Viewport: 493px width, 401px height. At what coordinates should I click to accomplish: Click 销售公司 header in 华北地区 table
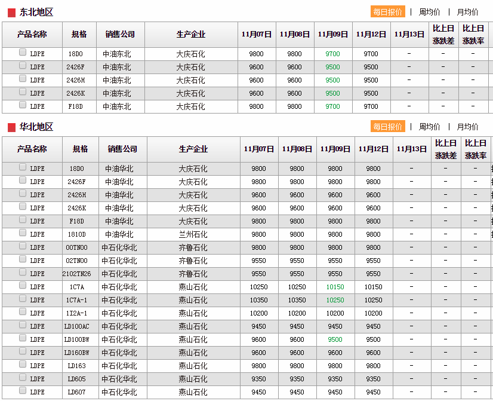(122, 149)
